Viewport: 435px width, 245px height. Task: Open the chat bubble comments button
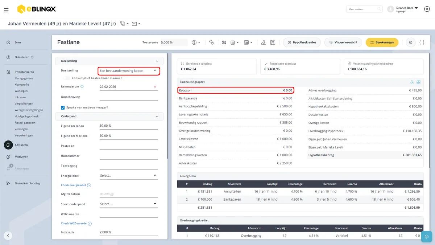(411, 42)
